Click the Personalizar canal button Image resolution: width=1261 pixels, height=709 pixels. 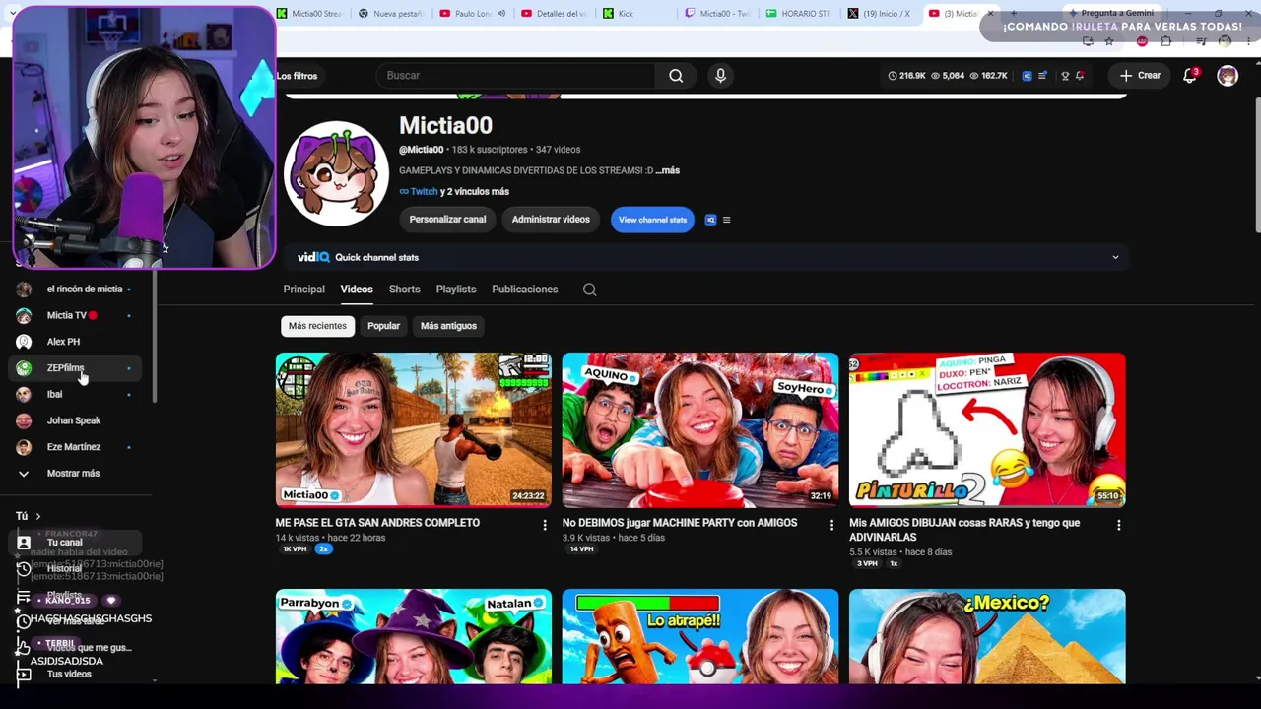(447, 220)
